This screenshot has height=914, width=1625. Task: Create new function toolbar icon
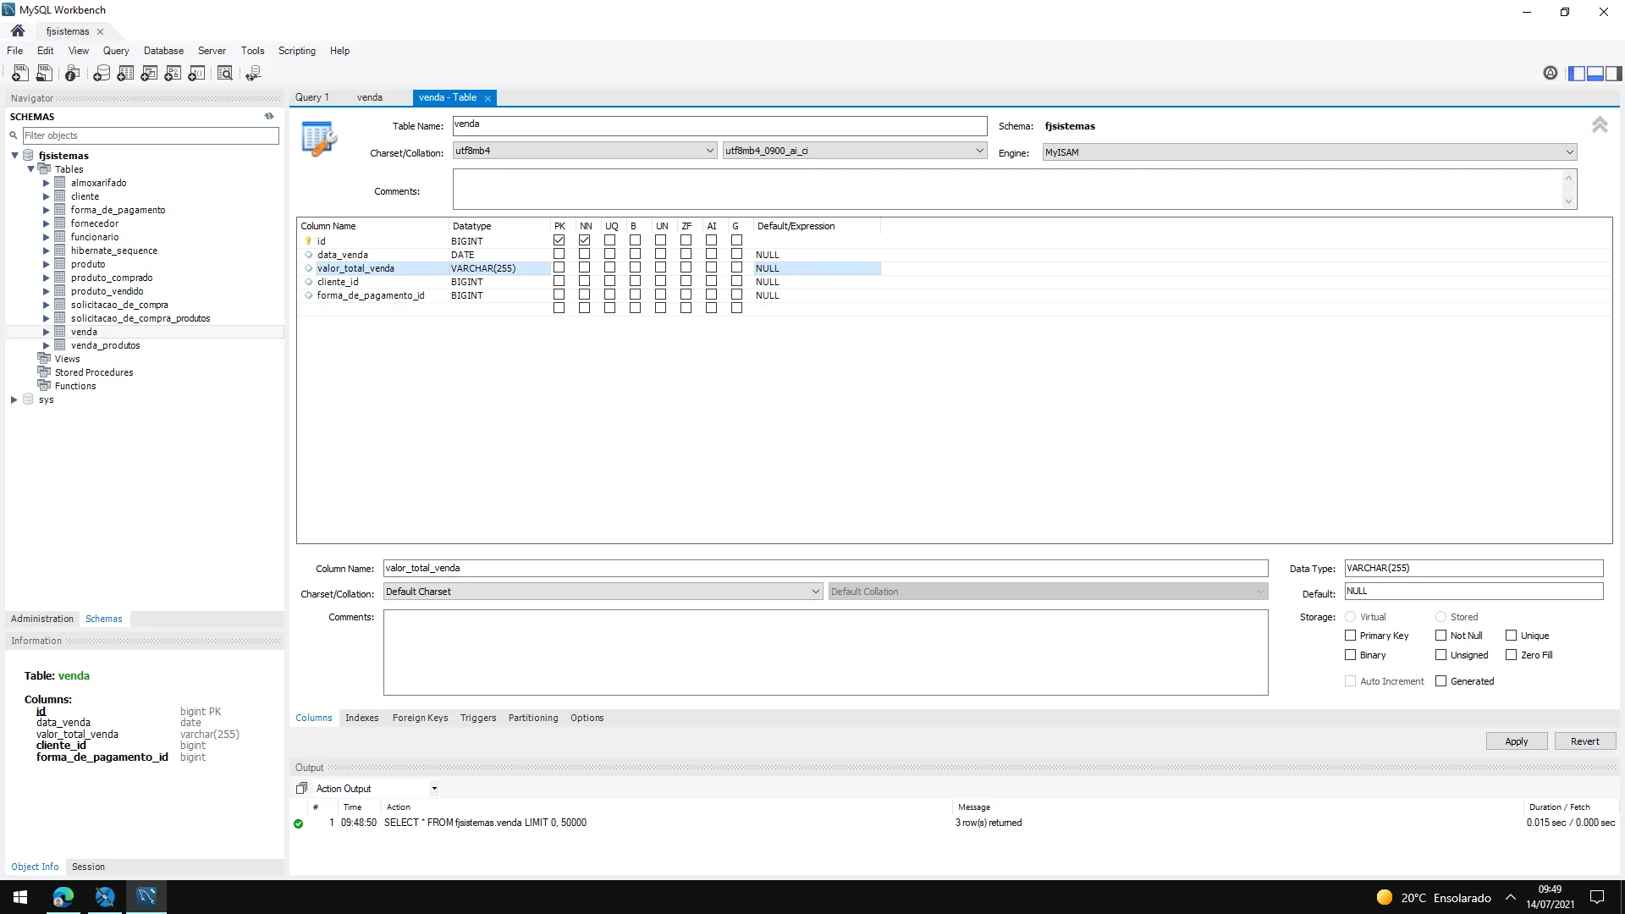pos(196,74)
